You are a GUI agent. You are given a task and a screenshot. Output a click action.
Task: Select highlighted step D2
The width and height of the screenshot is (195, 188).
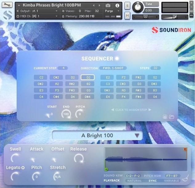tap(87, 77)
